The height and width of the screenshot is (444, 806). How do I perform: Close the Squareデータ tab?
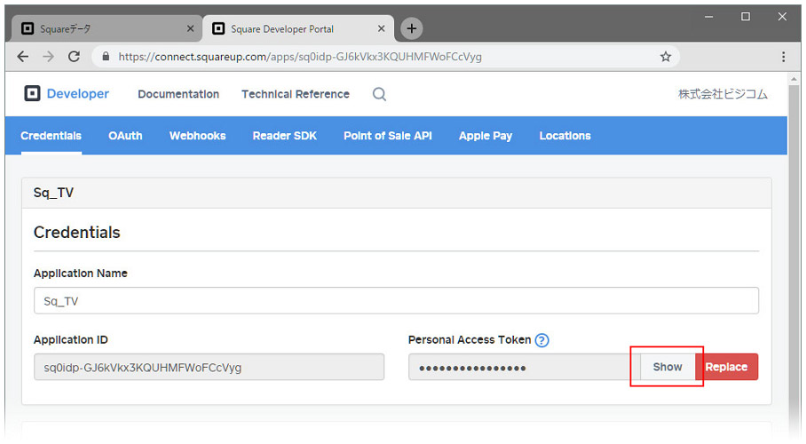coord(190,28)
